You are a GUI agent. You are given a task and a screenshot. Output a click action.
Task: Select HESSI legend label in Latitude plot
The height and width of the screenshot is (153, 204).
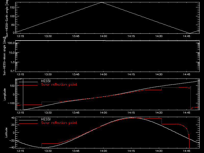pos(46,119)
